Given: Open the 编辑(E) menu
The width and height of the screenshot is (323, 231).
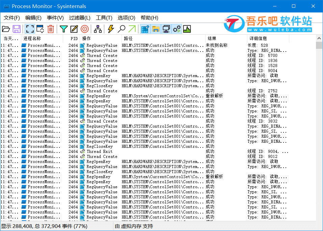Looking at the screenshot, I should pyautogui.click(x=33, y=18).
